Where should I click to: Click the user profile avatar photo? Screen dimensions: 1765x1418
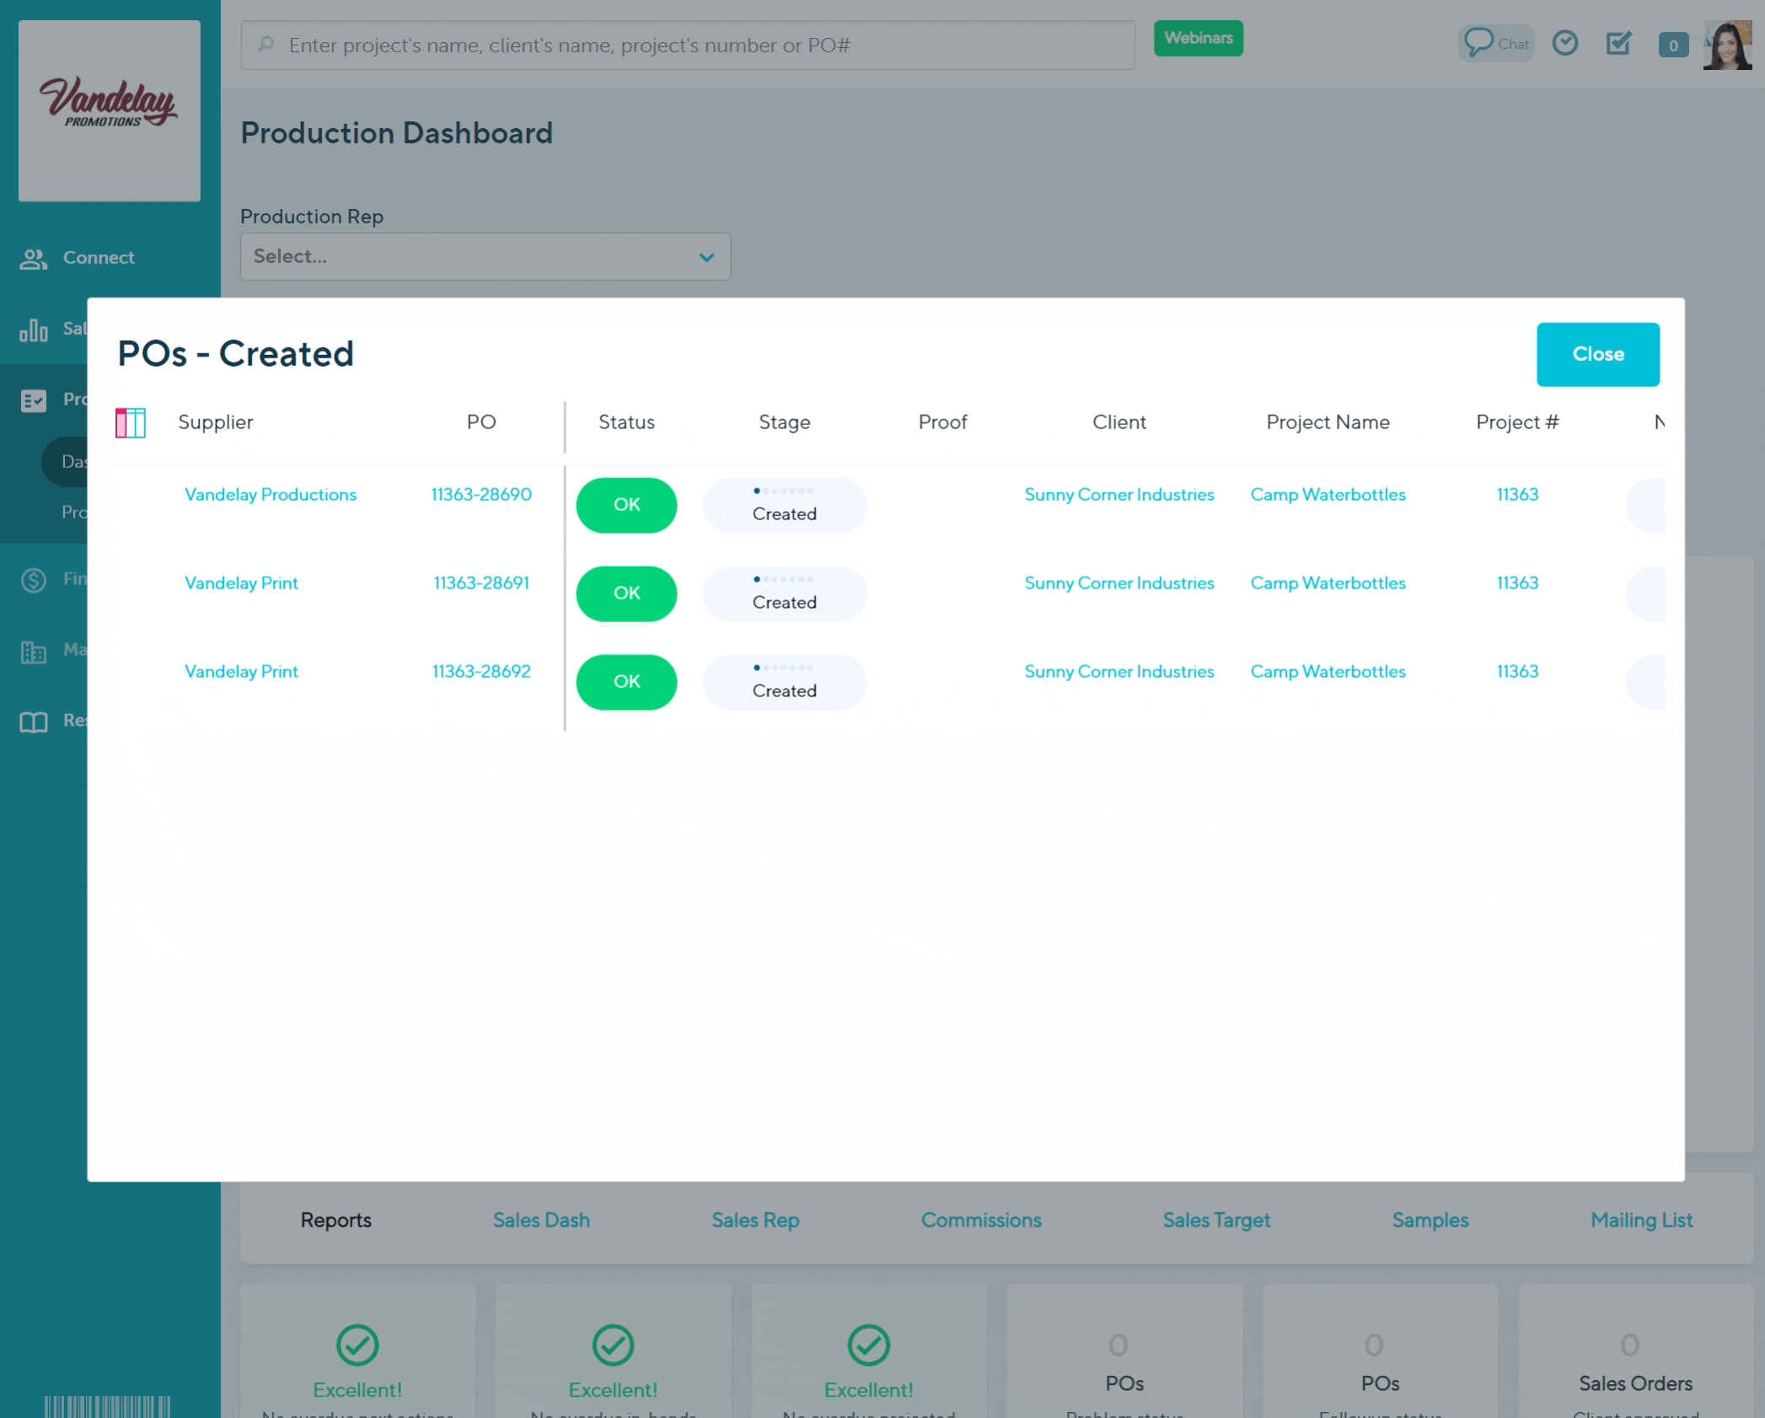click(1727, 46)
